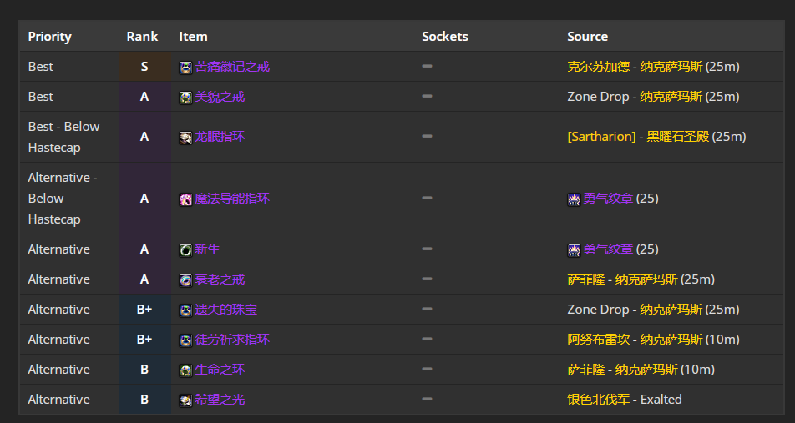Viewport: 795px width, 423px height.
Task: Click the 希望之光 item icon
Action: (x=185, y=400)
